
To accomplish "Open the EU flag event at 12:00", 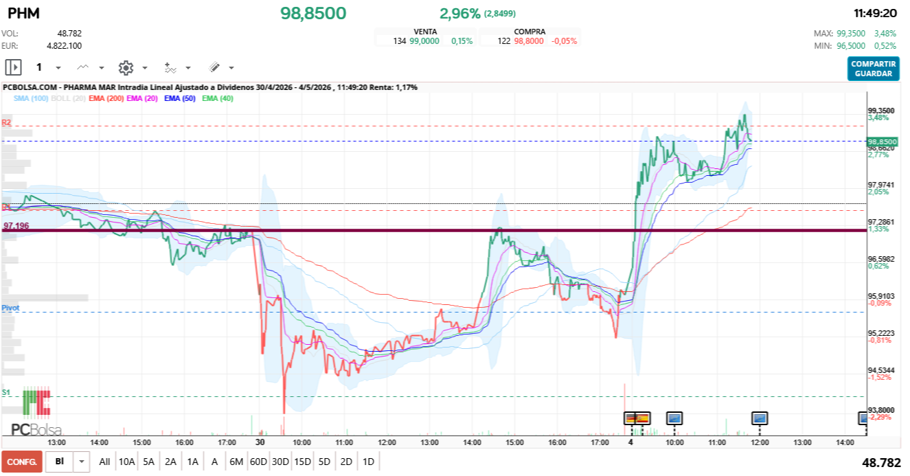I will pos(760,418).
